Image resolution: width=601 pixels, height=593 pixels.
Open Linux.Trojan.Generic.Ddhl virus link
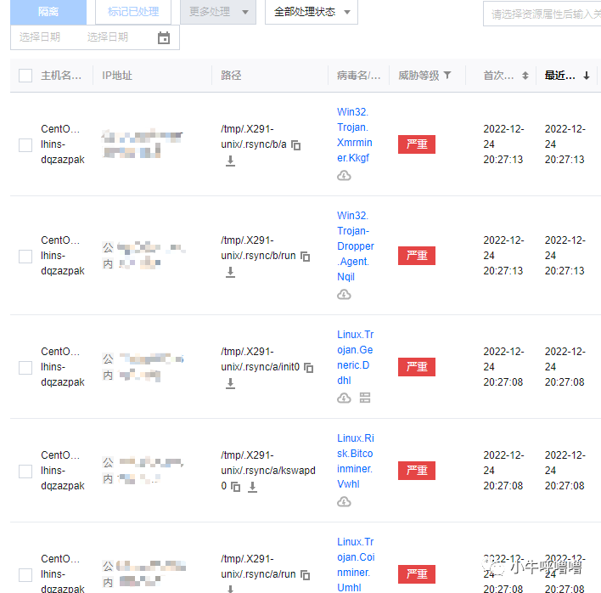pyautogui.click(x=356, y=357)
